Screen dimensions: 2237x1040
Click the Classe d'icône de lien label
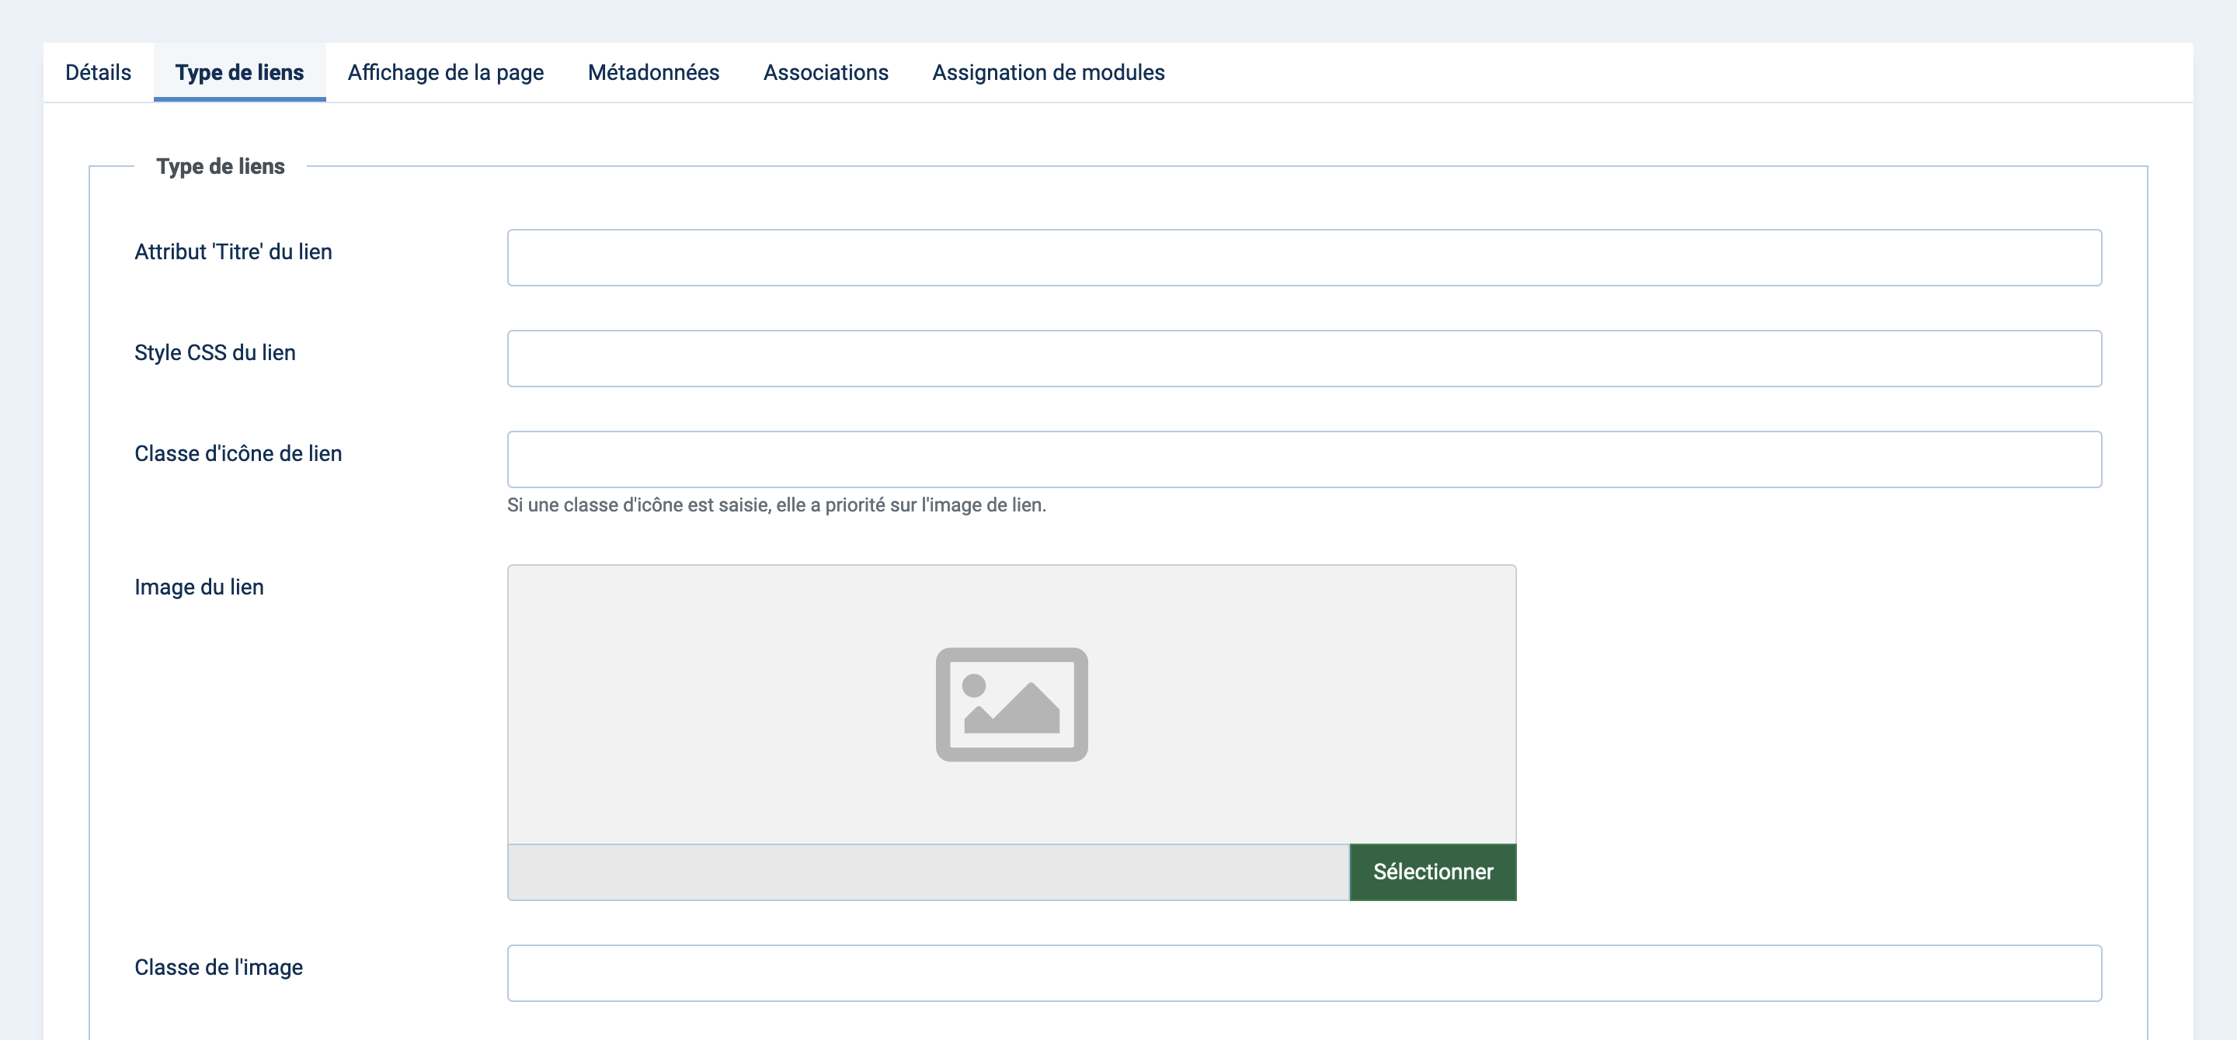tap(238, 454)
